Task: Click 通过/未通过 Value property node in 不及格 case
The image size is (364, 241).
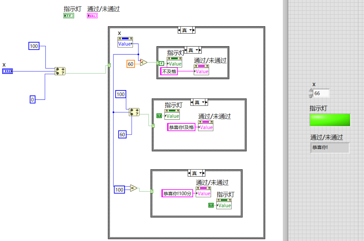Action: click(201, 70)
